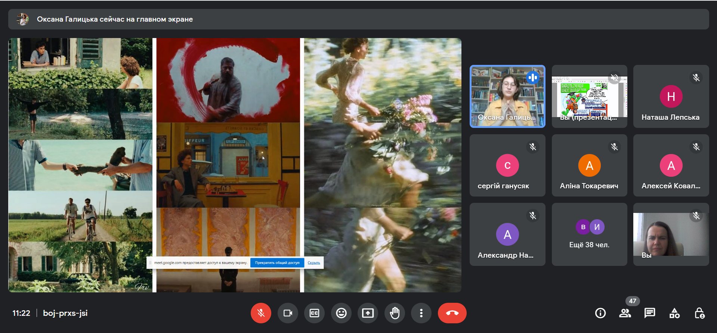Click the meeting code boj-prxs-jsi
717x333 pixels.
coord(65,313)
